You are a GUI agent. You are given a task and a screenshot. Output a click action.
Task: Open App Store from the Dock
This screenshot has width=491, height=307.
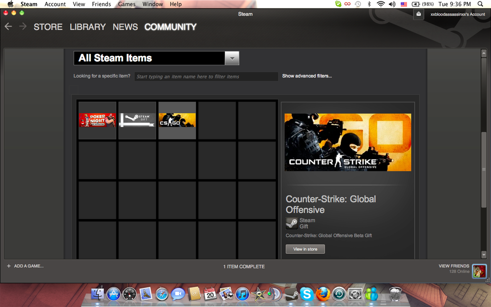(113, 294)
